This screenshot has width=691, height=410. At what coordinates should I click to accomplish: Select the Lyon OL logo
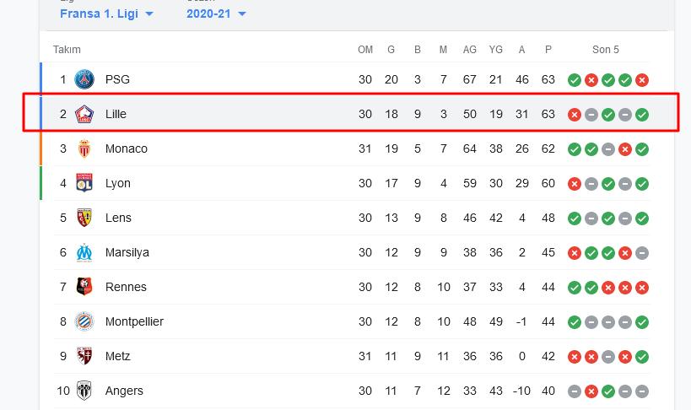(84, 183)
